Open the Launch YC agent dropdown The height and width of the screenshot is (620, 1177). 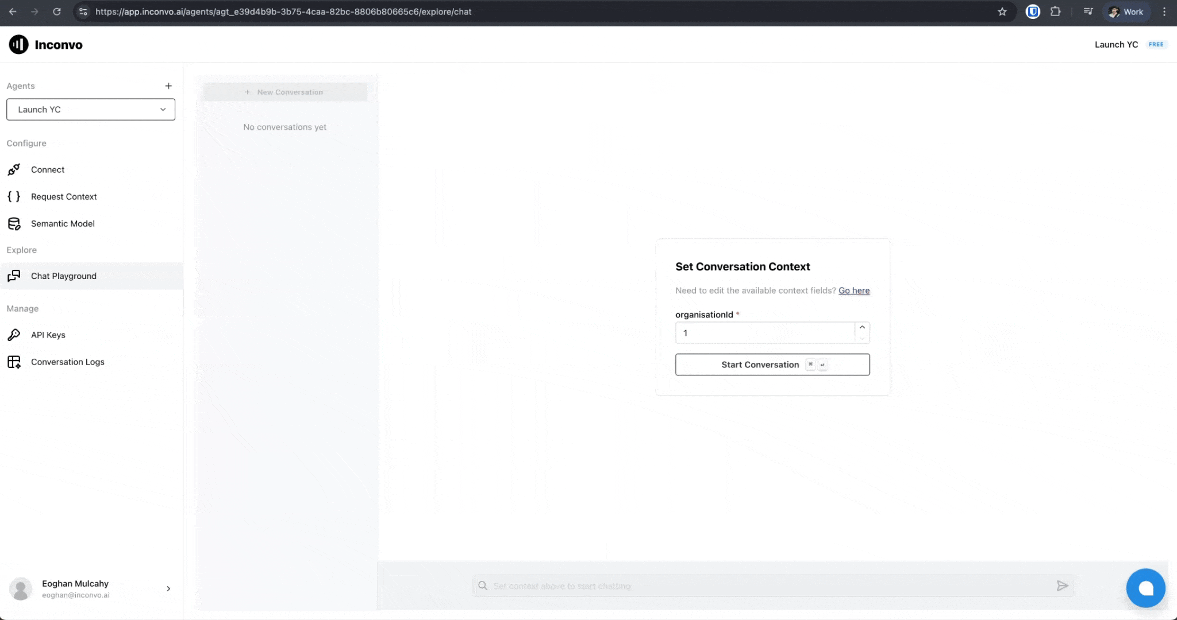[91, 110]
